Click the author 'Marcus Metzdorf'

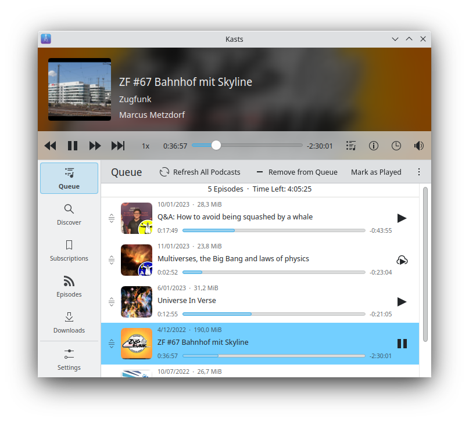tap(152, 115)
